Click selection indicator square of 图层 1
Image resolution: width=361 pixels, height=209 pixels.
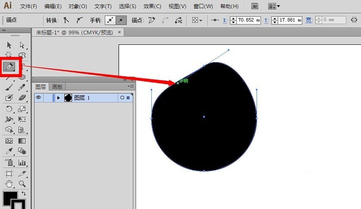click(x=128, y=98)
